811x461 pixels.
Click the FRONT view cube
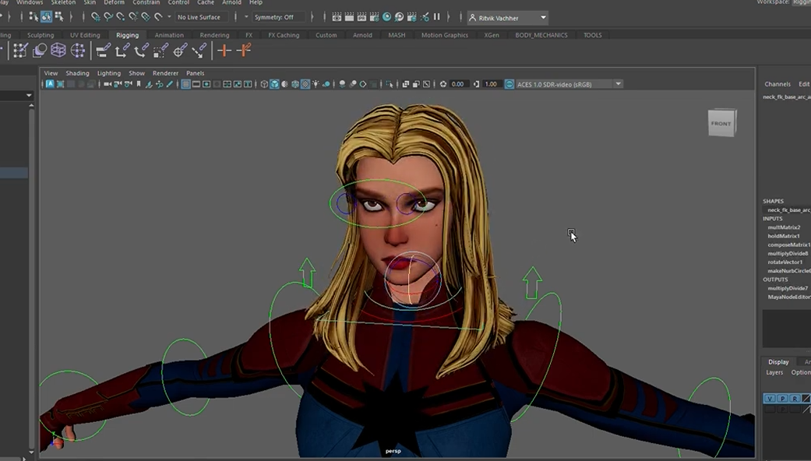pos(722,123)
